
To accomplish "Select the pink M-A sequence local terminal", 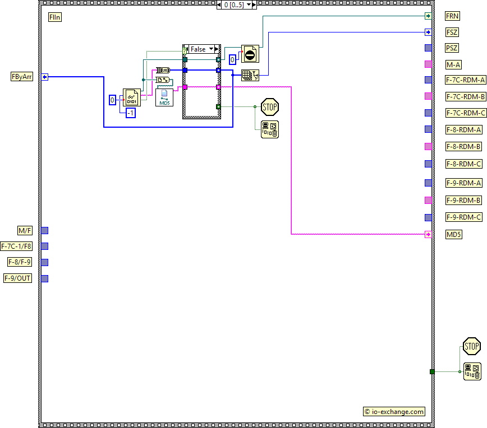I will [x=428, y=64].
